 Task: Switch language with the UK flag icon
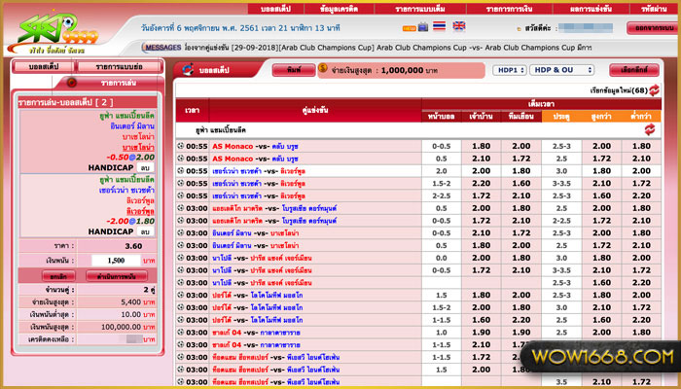pos(458,27)
